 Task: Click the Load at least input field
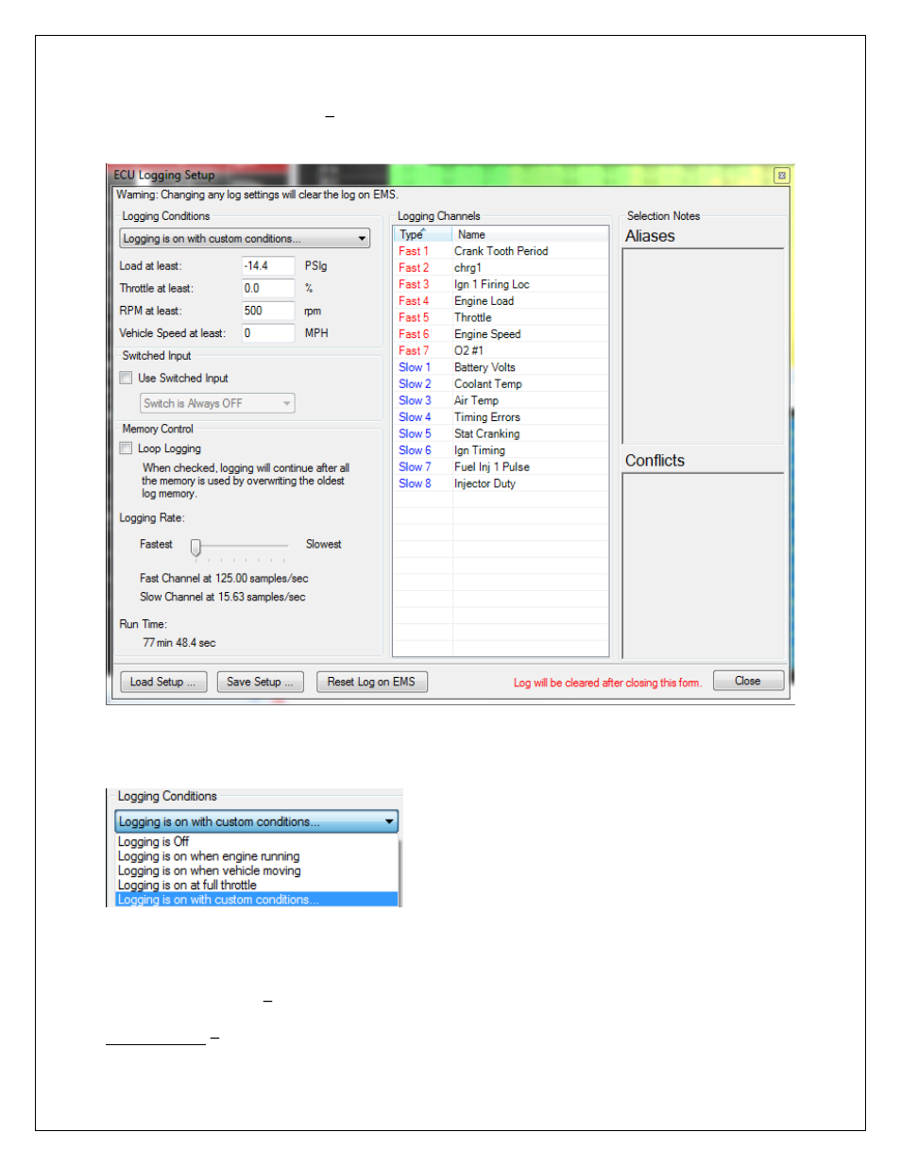pyautogui.click(x=268, y=266)
